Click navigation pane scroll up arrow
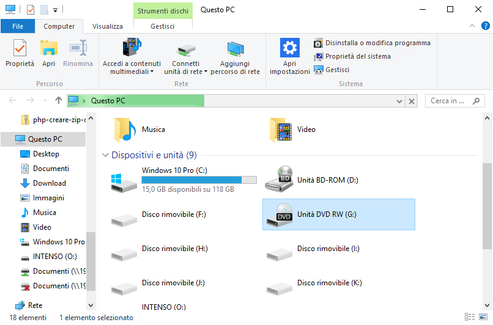This screenshot has height=325, width=493. click(91, 119)
